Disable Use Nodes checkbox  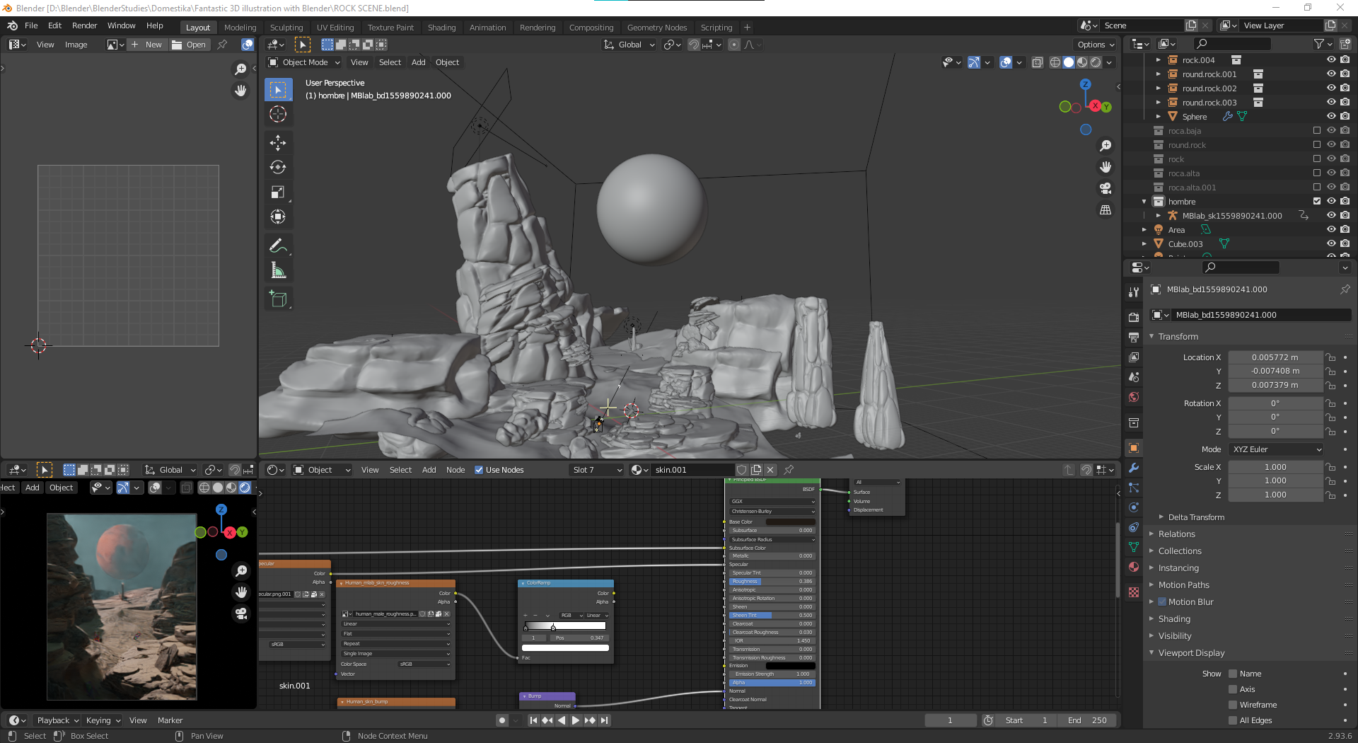pyautogui.click(x=479, y=470)
